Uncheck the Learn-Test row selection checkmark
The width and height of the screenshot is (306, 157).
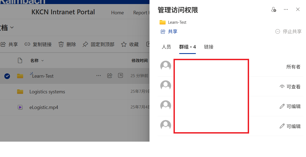tap(7, 76)
